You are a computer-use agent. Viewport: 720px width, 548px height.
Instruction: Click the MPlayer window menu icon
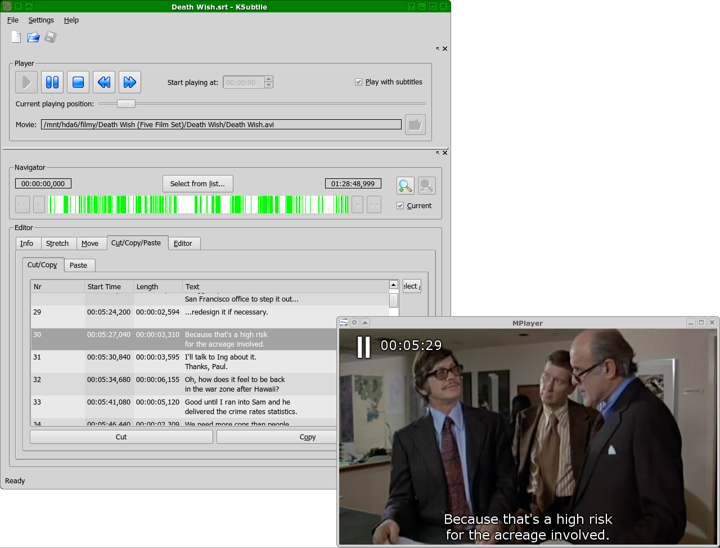click(344, 322)
